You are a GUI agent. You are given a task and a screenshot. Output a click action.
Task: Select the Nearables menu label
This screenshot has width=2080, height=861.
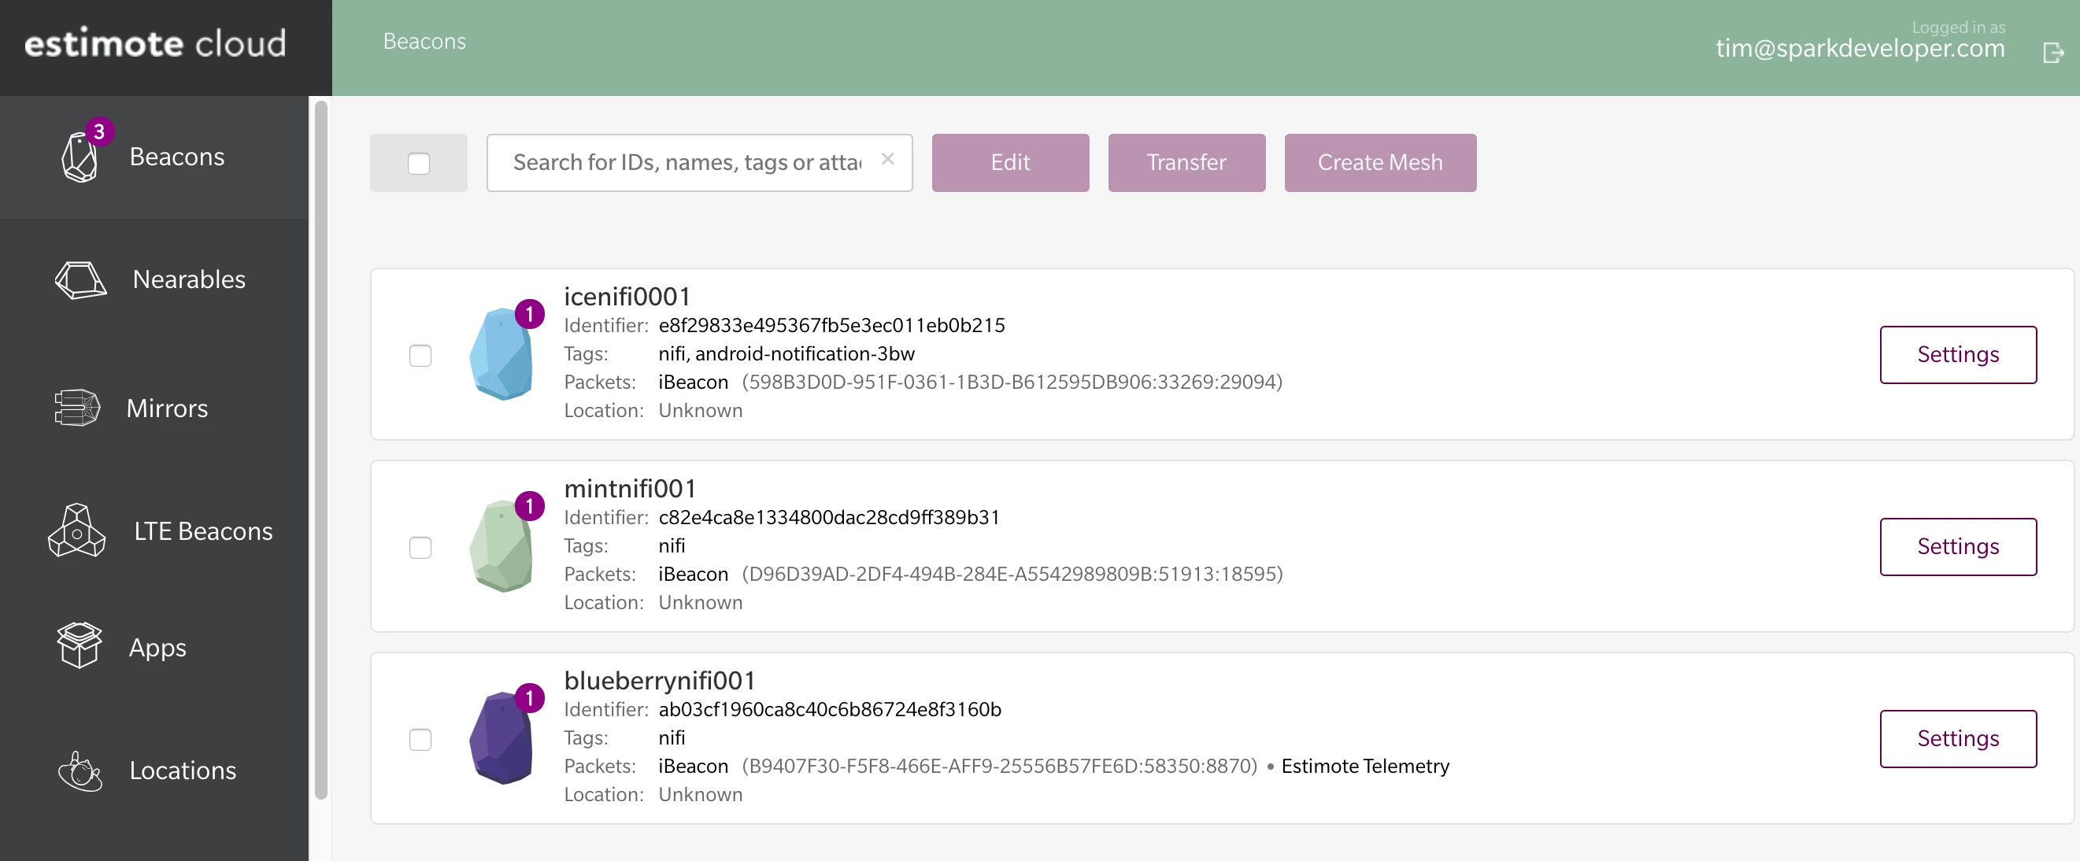pyautogui.click(x=189, y=279)
